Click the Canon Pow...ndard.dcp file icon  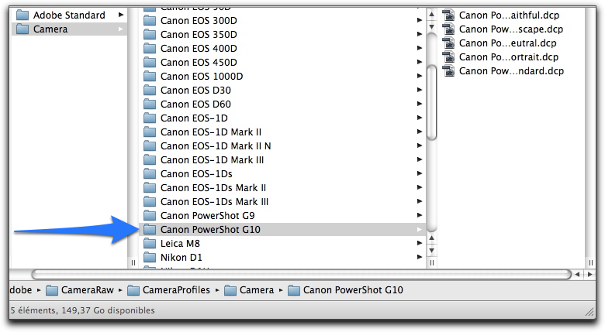(x=448, y=70)
